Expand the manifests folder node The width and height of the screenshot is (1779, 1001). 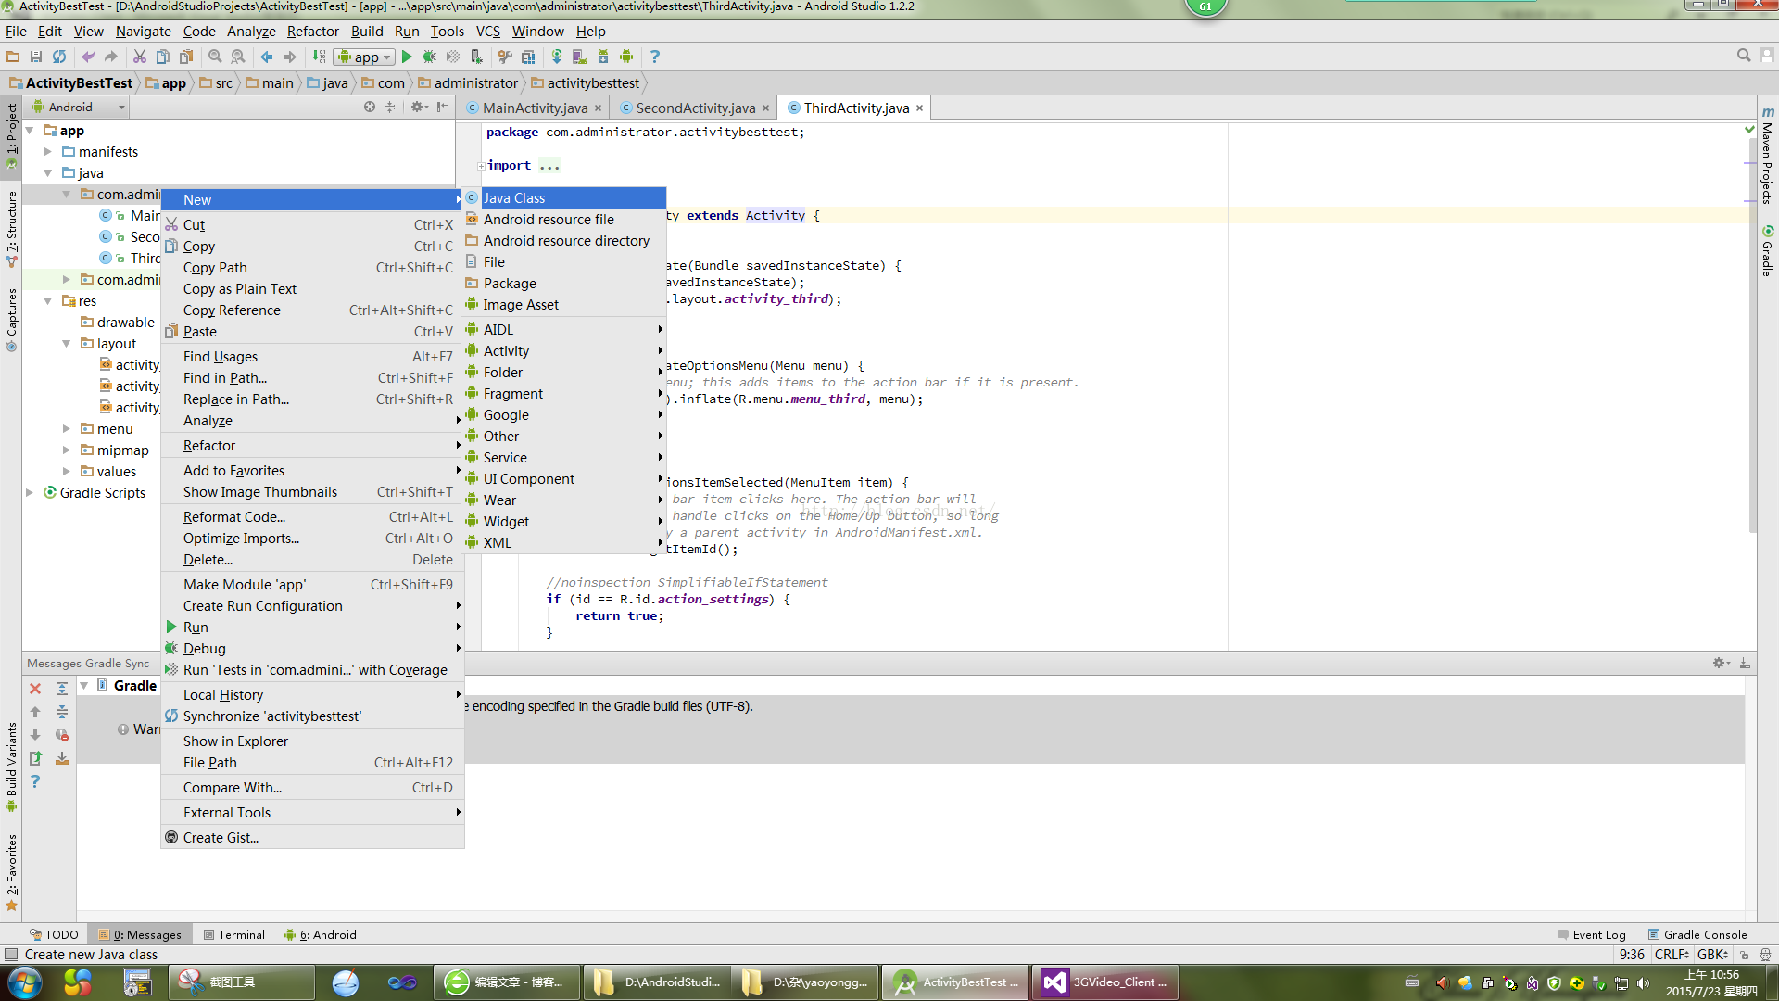pyautogui.click(x=48, y=152)
